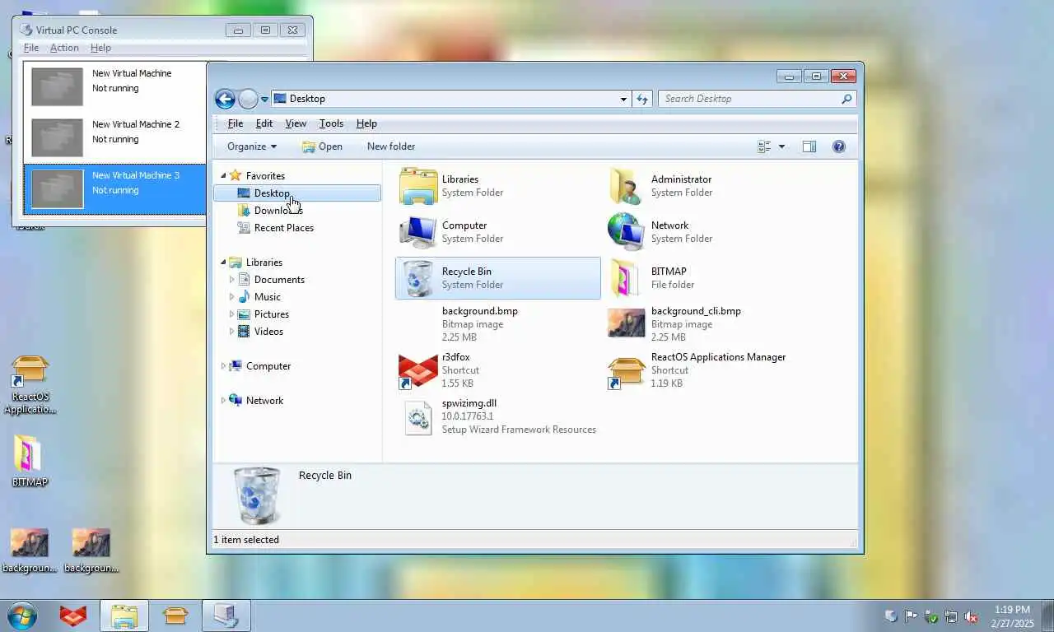1054x632 pixels.
Task: Select New Virtual Machine 3 entry
Action: click(x=115, y=189)
